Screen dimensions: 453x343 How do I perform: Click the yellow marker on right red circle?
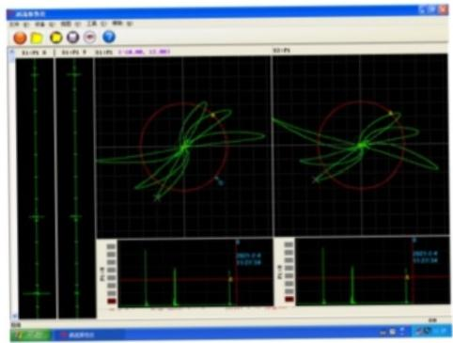coord(391,113)
